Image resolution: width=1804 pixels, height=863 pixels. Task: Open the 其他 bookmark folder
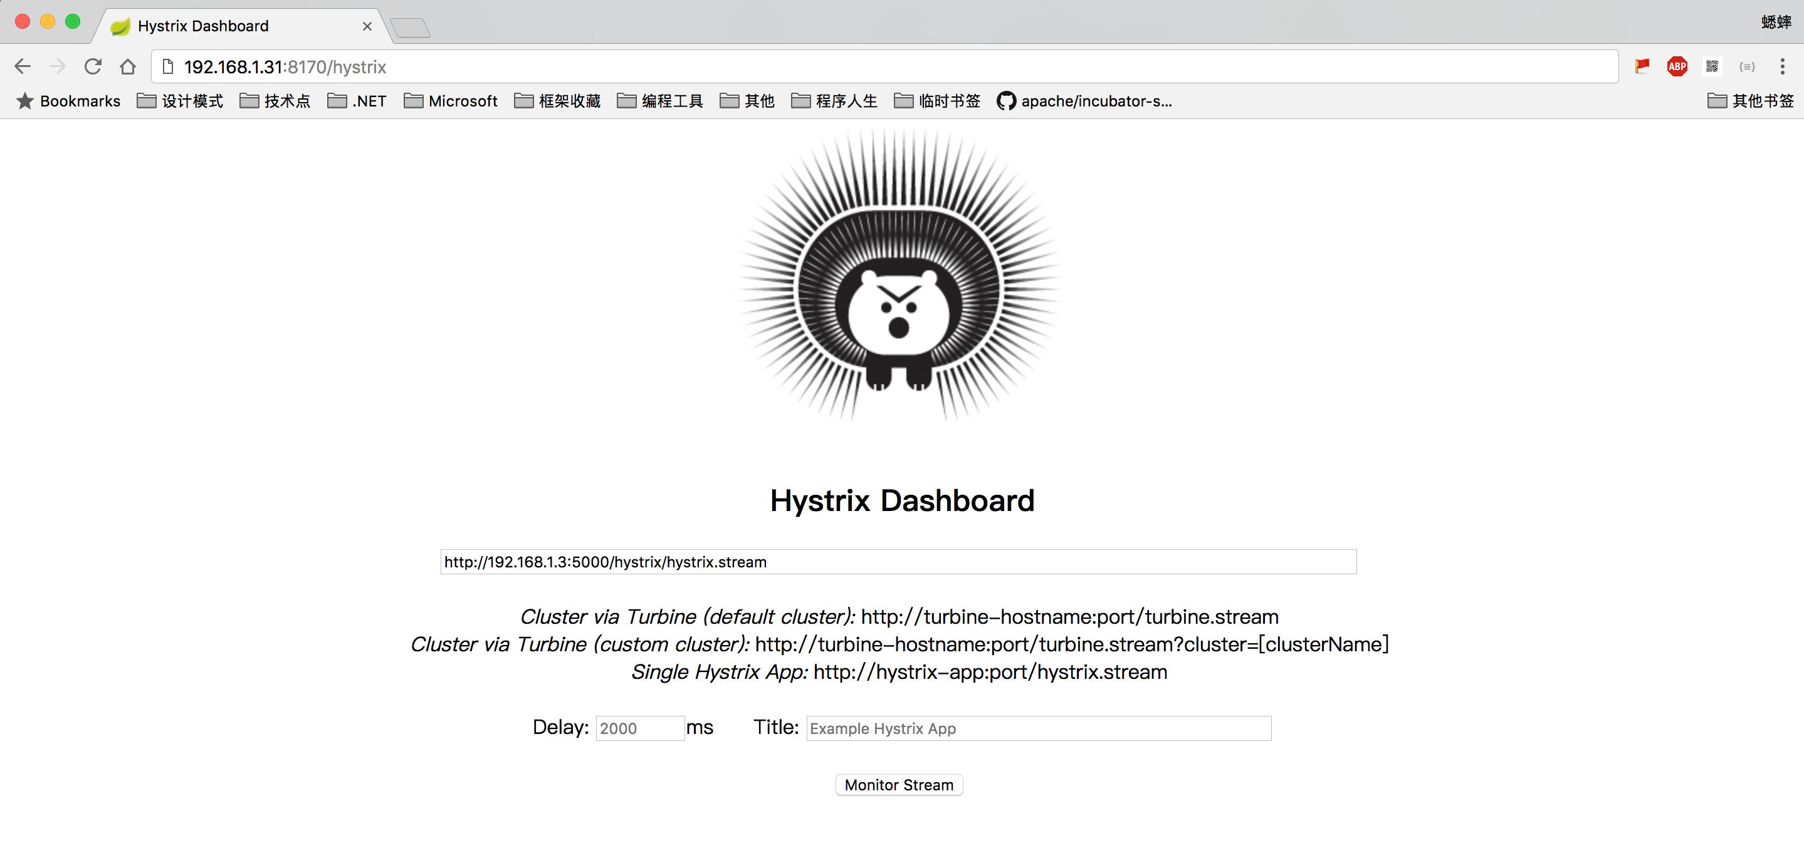pyautogui.click(x=747, y=101)
